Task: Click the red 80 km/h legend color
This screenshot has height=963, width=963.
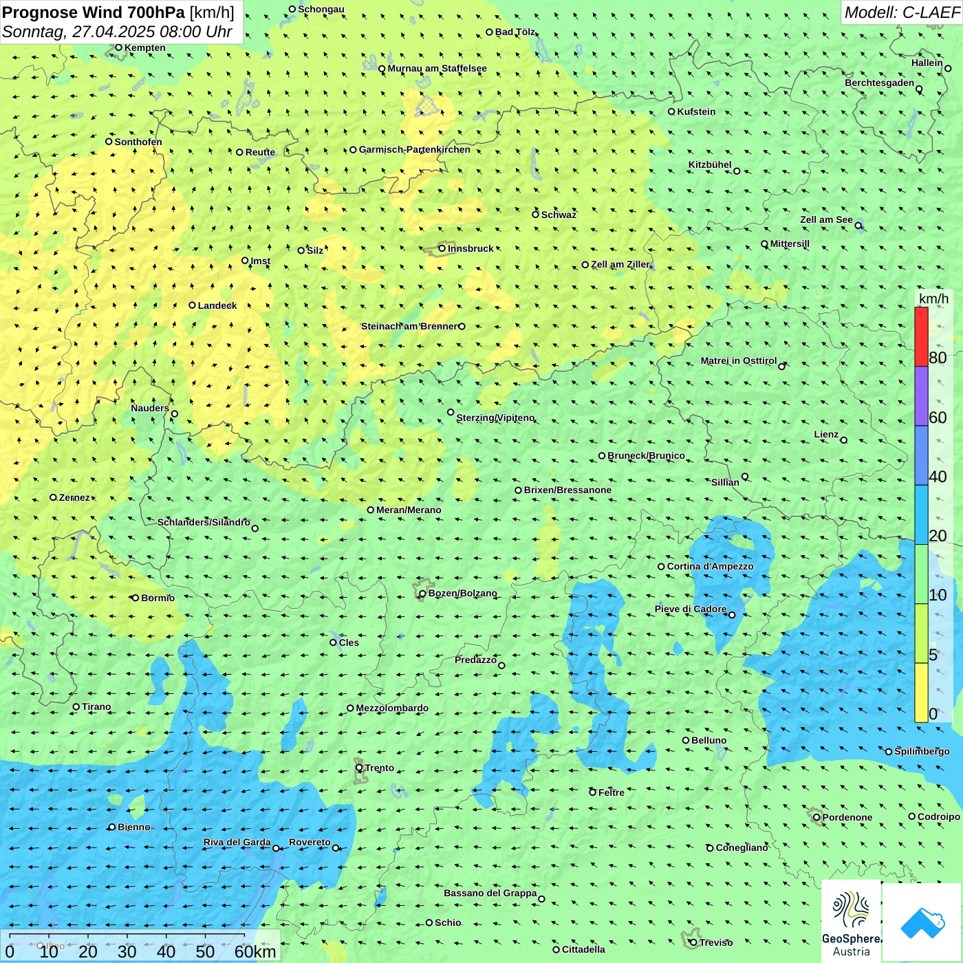Action: [921, 336]
